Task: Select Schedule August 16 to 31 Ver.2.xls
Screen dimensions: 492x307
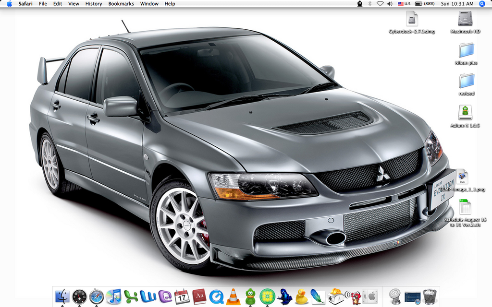Action: tap(465, 213)
